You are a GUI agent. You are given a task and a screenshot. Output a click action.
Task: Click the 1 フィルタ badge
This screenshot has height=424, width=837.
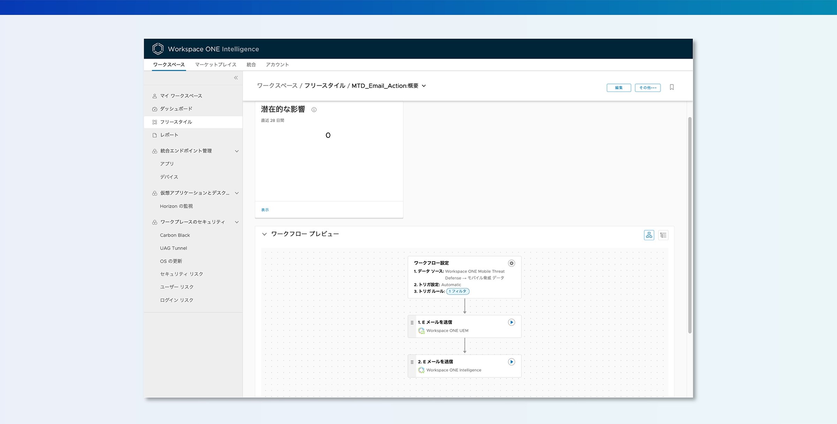pyautogui.click(x=458, y=291)
